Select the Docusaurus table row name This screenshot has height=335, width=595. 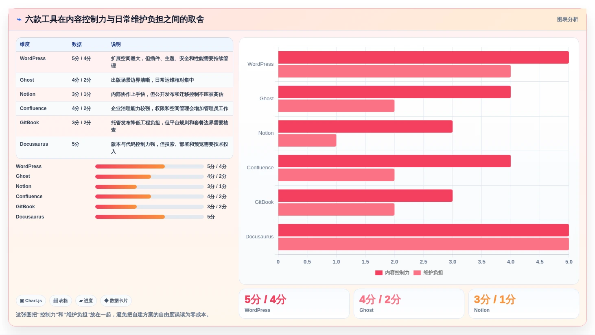pyautogui.click(x=34, y=144)
